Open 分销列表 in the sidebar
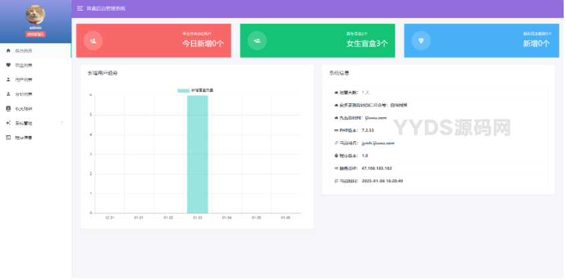 point(35,94)
